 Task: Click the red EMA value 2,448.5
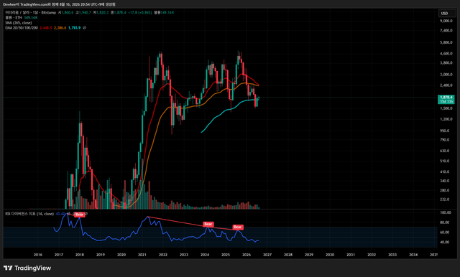[x=46, y=28]
